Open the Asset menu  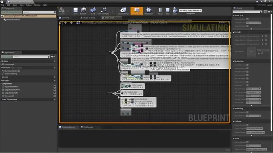tap(15, 5)
